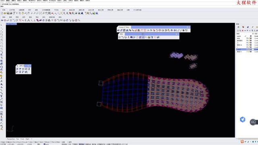Toggle 中点 object snap checkbox
This screenshot has height=145, width=258.
point(17,142)
